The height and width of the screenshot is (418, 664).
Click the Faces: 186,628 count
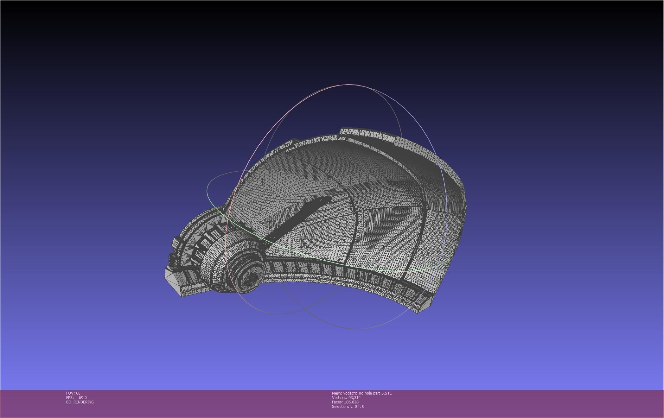(x=345, y=402)
